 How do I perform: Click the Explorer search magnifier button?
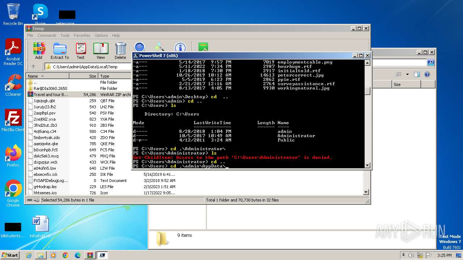430,62
